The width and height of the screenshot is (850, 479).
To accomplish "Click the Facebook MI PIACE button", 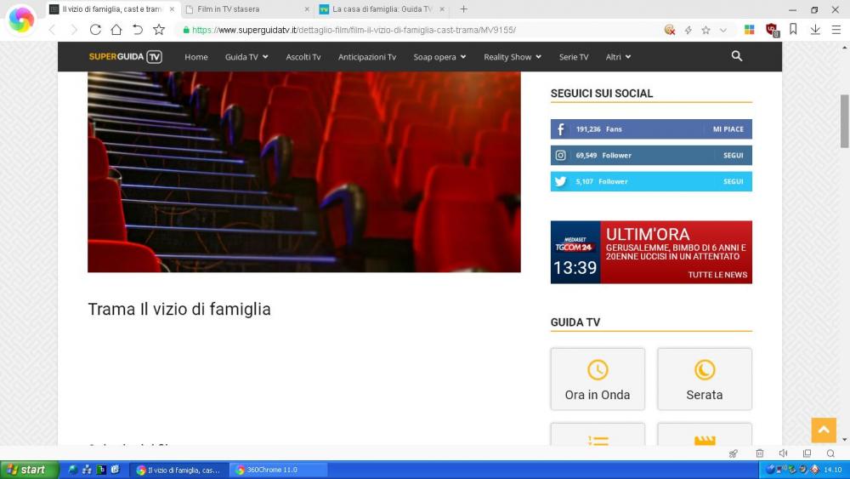I will click(x=728, y=129).
